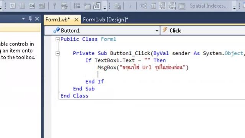The width and height of the screenshot is (245, 138).
Task: Click the Spatial Indexes... toolbar button
Action: pyautogui.click(x=209, y=6)
